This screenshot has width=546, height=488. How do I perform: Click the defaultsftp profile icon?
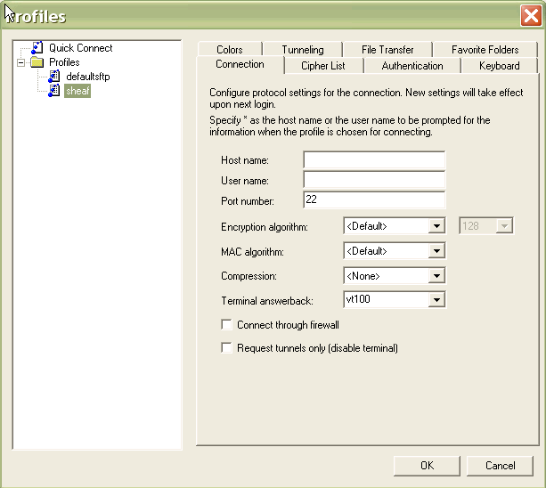[x=54, y=77]
